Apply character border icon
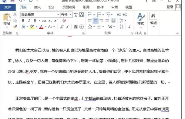This screenshot has height=119, width=185. (x=82, y=15)
